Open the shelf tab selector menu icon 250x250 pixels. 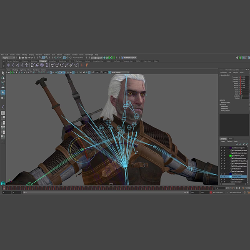(4, 62)
